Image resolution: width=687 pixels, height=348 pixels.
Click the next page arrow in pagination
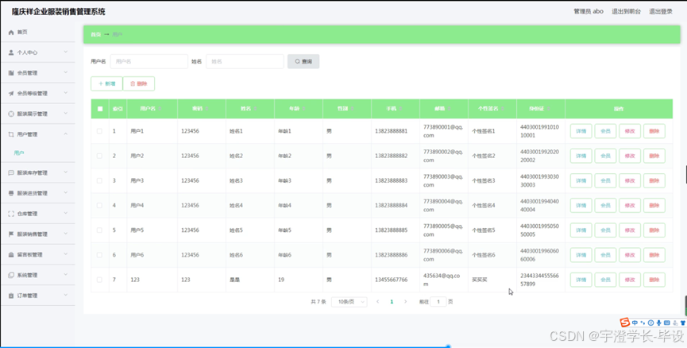405,302
